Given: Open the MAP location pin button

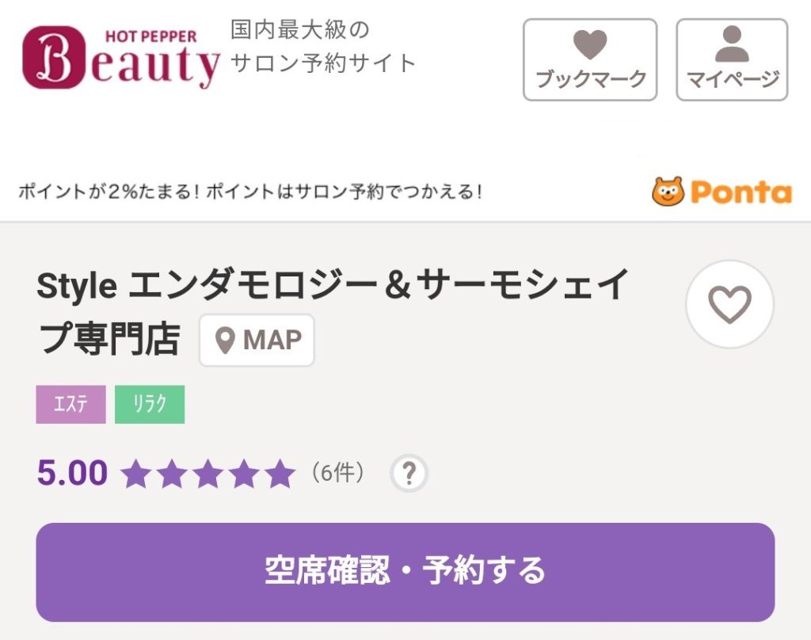Looking at the screenshot, I should coord(257,341).
